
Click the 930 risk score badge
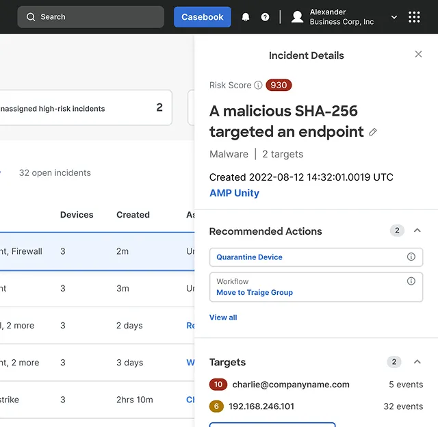point(279,85)
